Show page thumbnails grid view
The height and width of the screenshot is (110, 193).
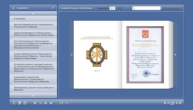tap(20, 103)
